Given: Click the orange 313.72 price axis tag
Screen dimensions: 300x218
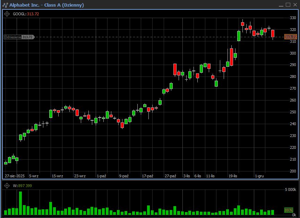Looking at the screenshot, I should point(290,37).
